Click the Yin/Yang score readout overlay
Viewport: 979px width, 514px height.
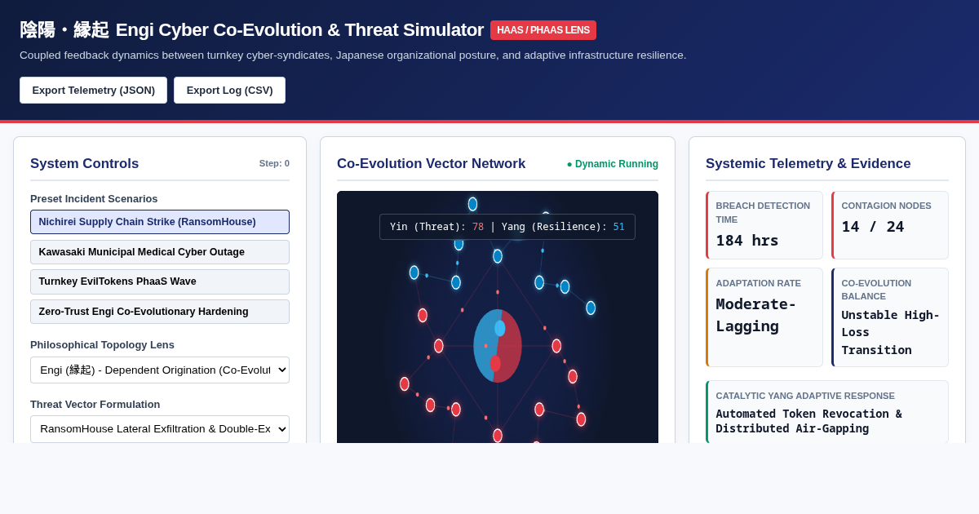click(507, 227)
